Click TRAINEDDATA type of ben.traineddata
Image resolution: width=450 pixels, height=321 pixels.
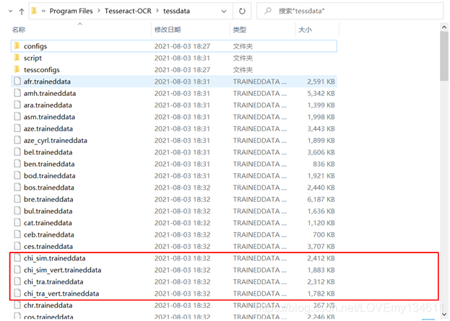(x=260, y=164)
